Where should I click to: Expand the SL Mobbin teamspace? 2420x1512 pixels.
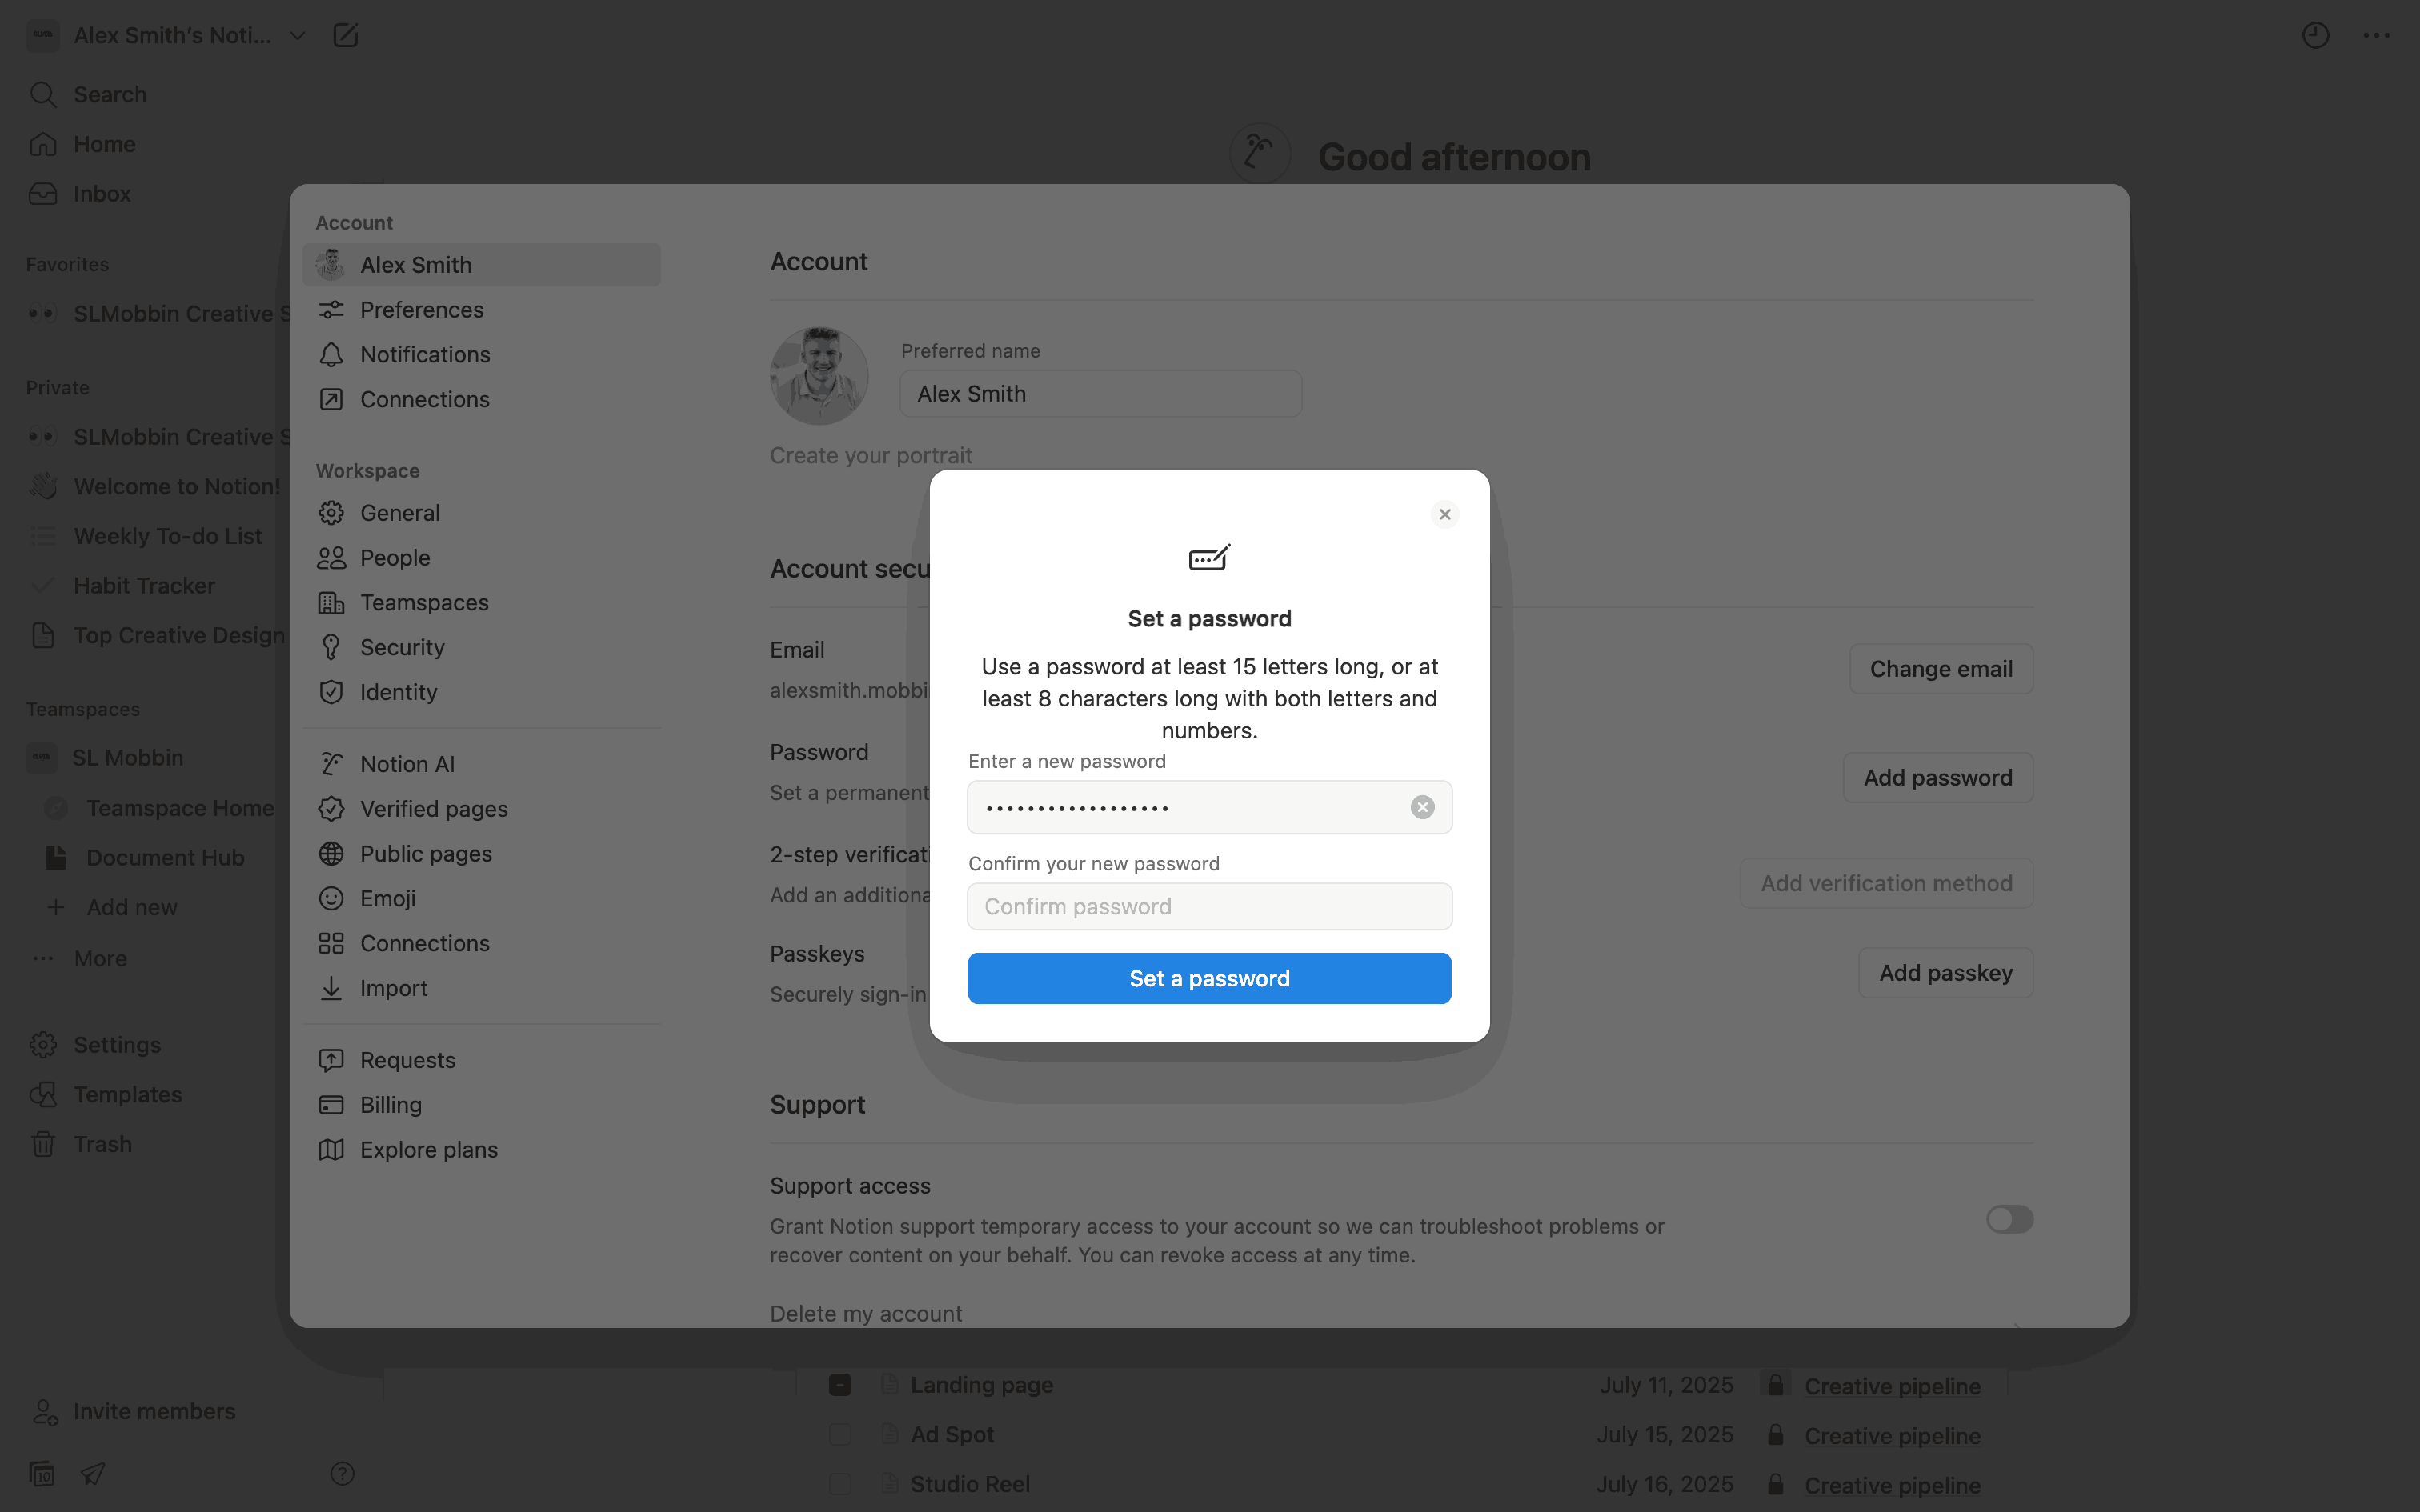click(127, 758)
